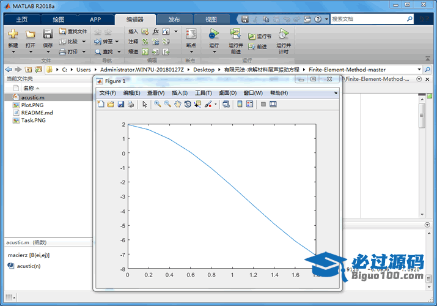Open Figure File (文件) menu

point(108,93)
